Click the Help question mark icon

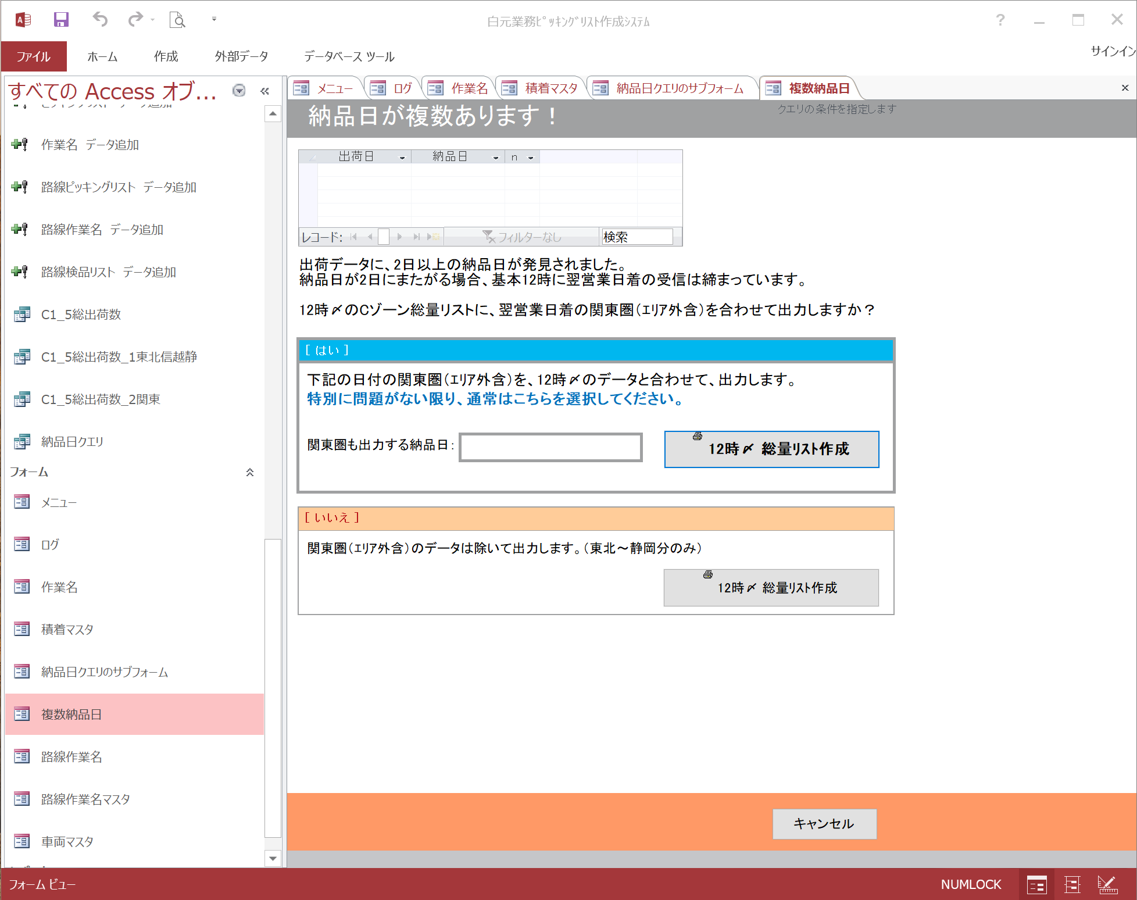click(1000, 20)
